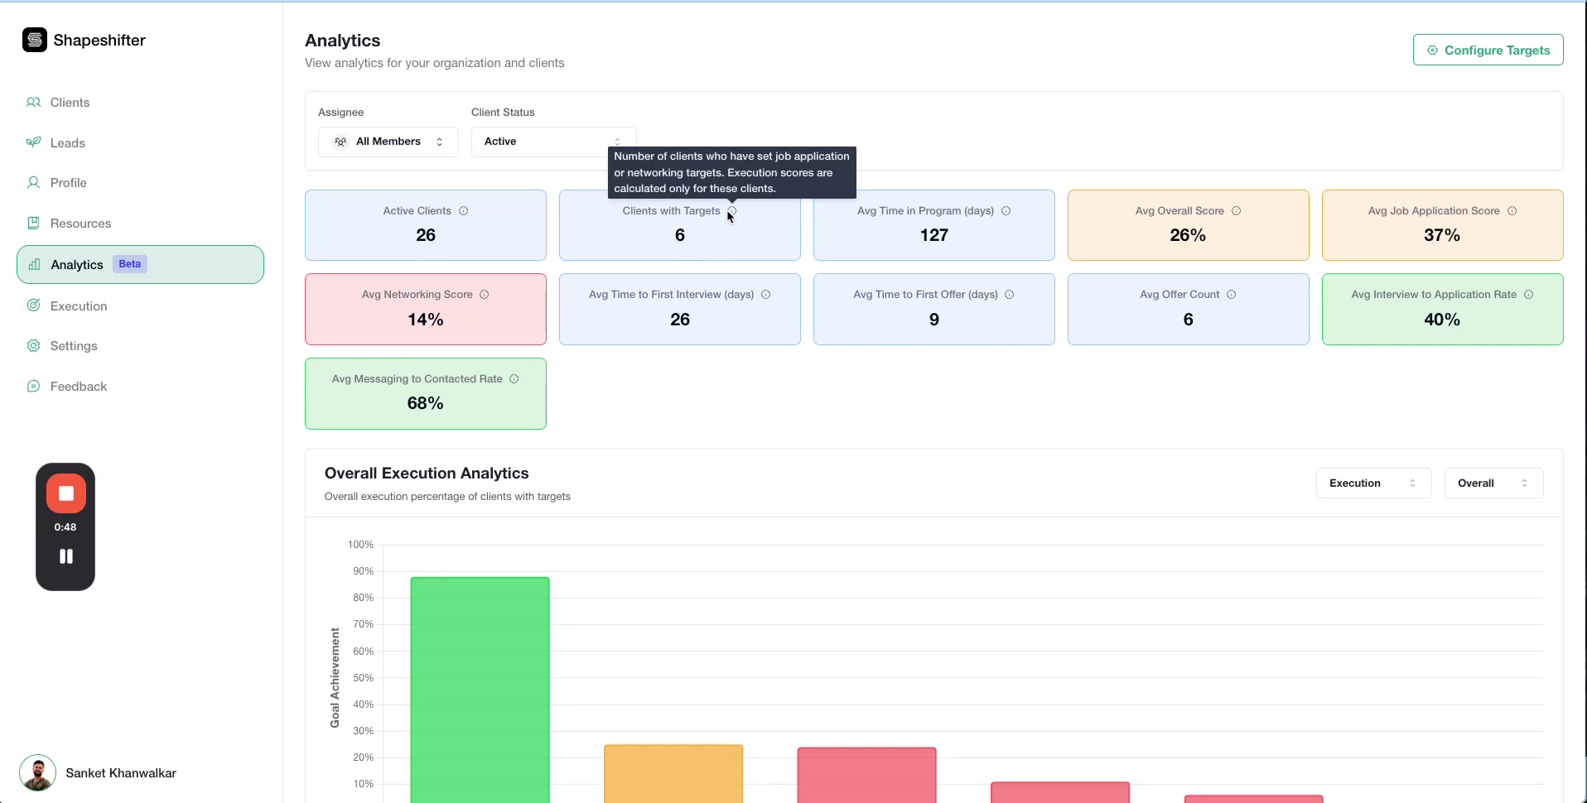This screenshot has width=1587, height=803.
Task: Expand the Client Status dropdown showing Active
Action: [x=553, y=141]
